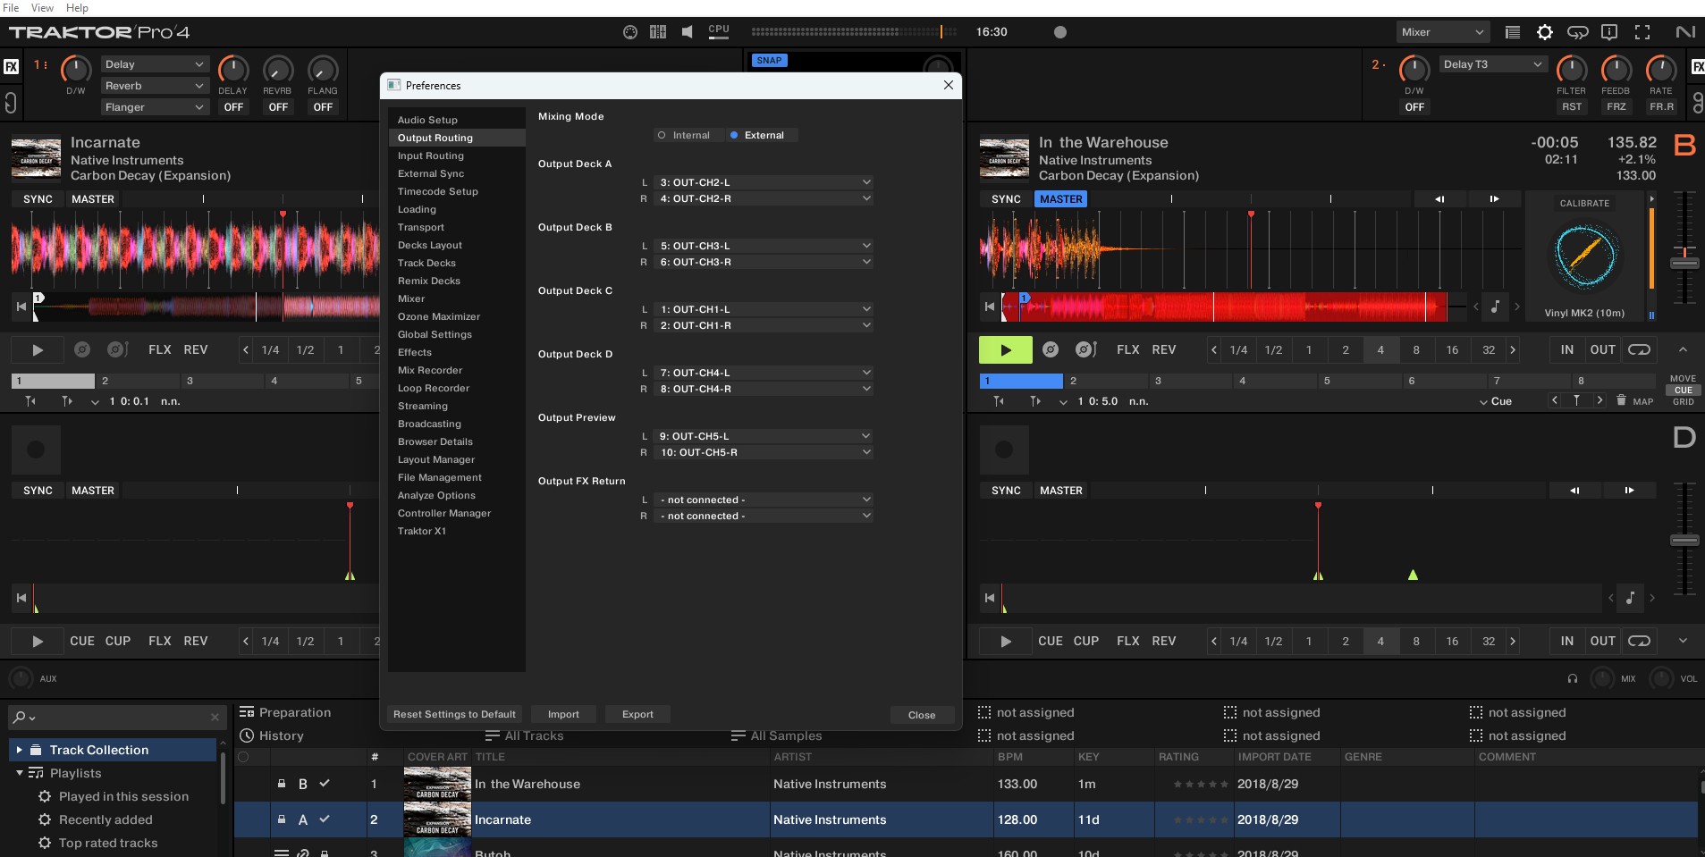
Task: Click Deck B green play button
Action: tap(1006, 350)
